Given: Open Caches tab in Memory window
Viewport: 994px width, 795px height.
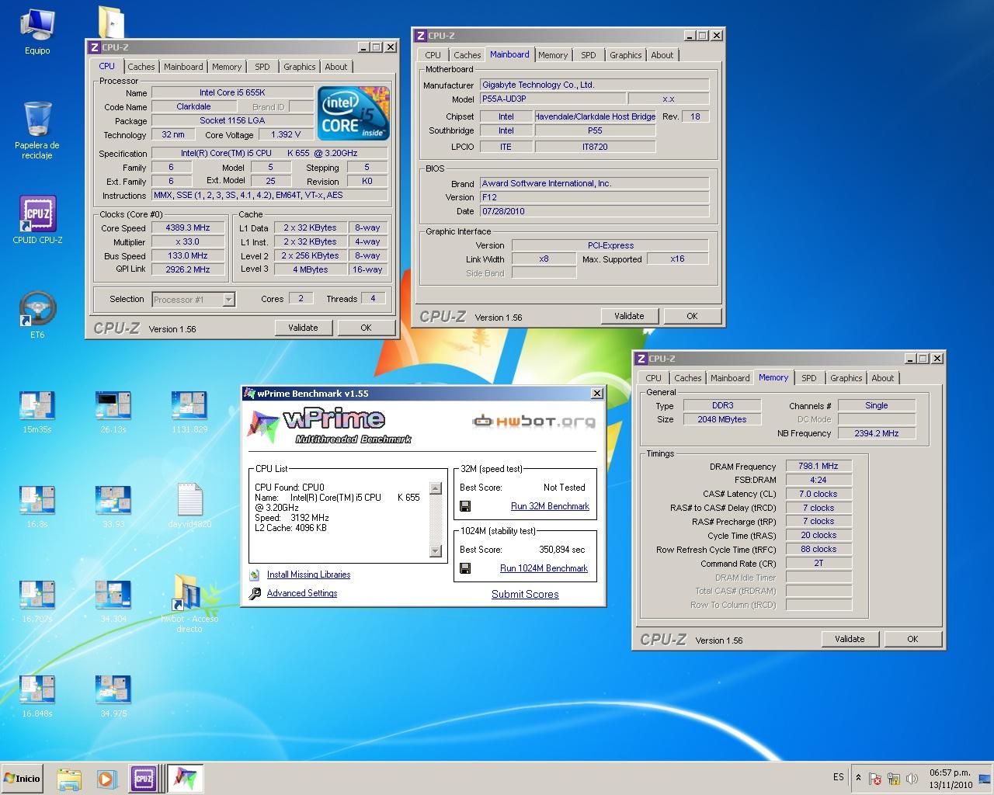Looking at the screenshot, I should 688,378.
